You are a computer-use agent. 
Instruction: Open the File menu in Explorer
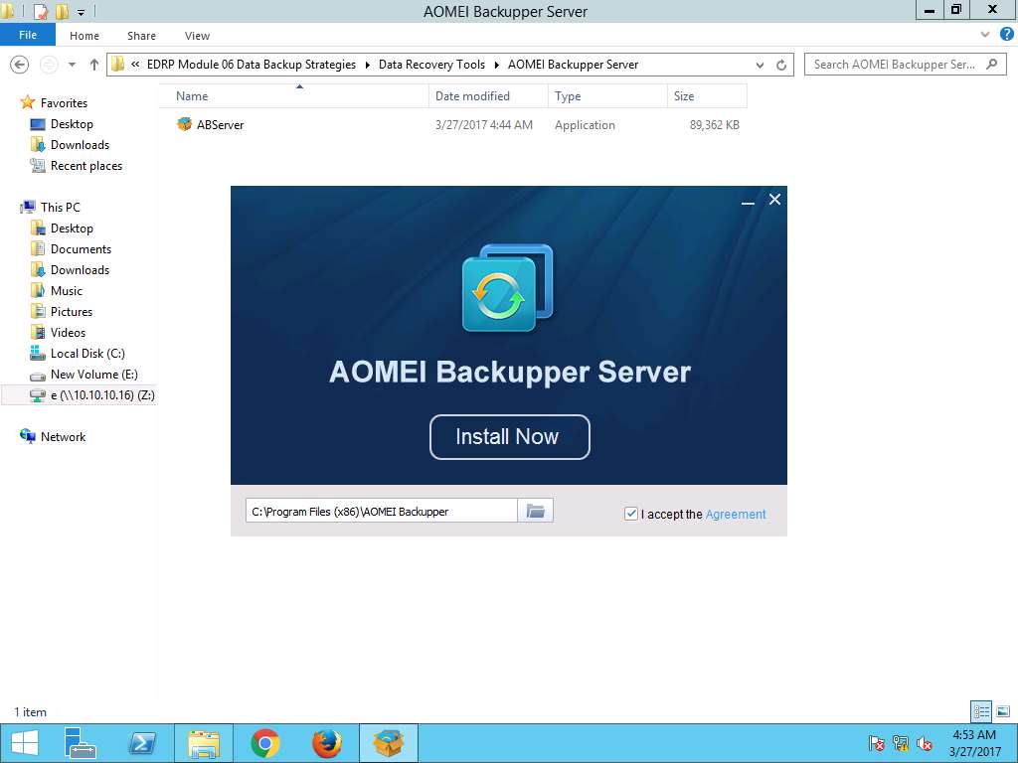pyautogui.click(x=28, y=35)
